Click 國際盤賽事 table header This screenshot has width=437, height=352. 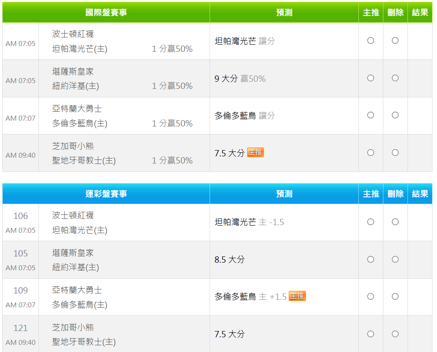click(x=106, y=13)
